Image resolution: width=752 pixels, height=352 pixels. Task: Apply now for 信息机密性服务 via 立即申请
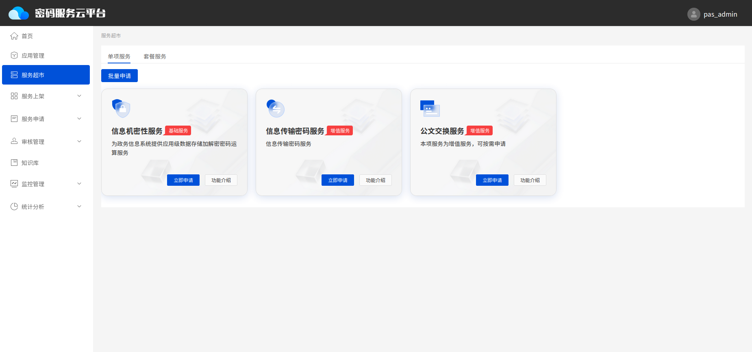tap(183, 180)
